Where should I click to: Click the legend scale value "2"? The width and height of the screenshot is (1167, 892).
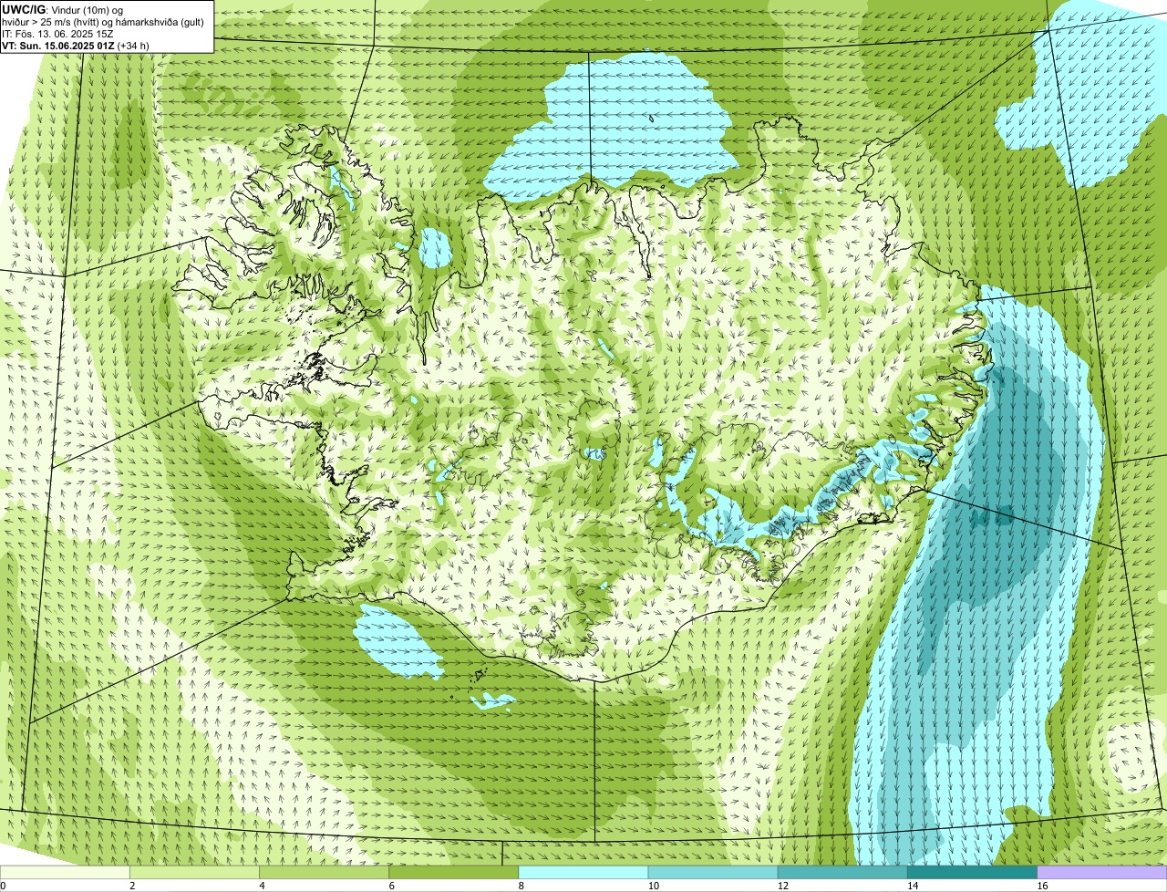132,886
